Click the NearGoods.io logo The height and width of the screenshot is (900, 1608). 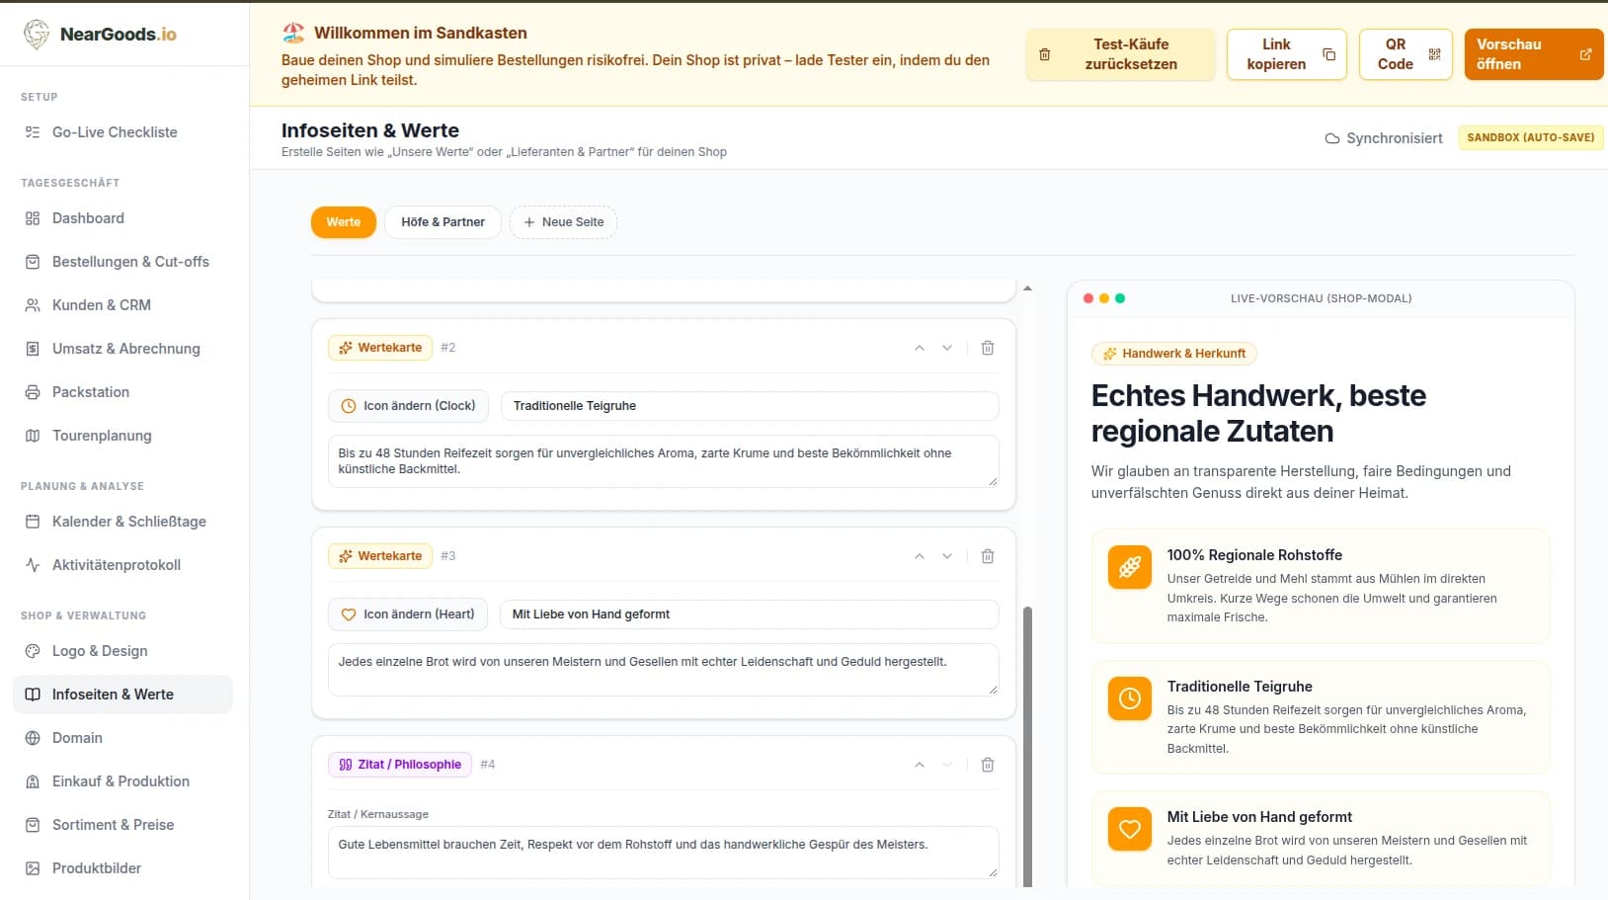[x=100, y=35]
